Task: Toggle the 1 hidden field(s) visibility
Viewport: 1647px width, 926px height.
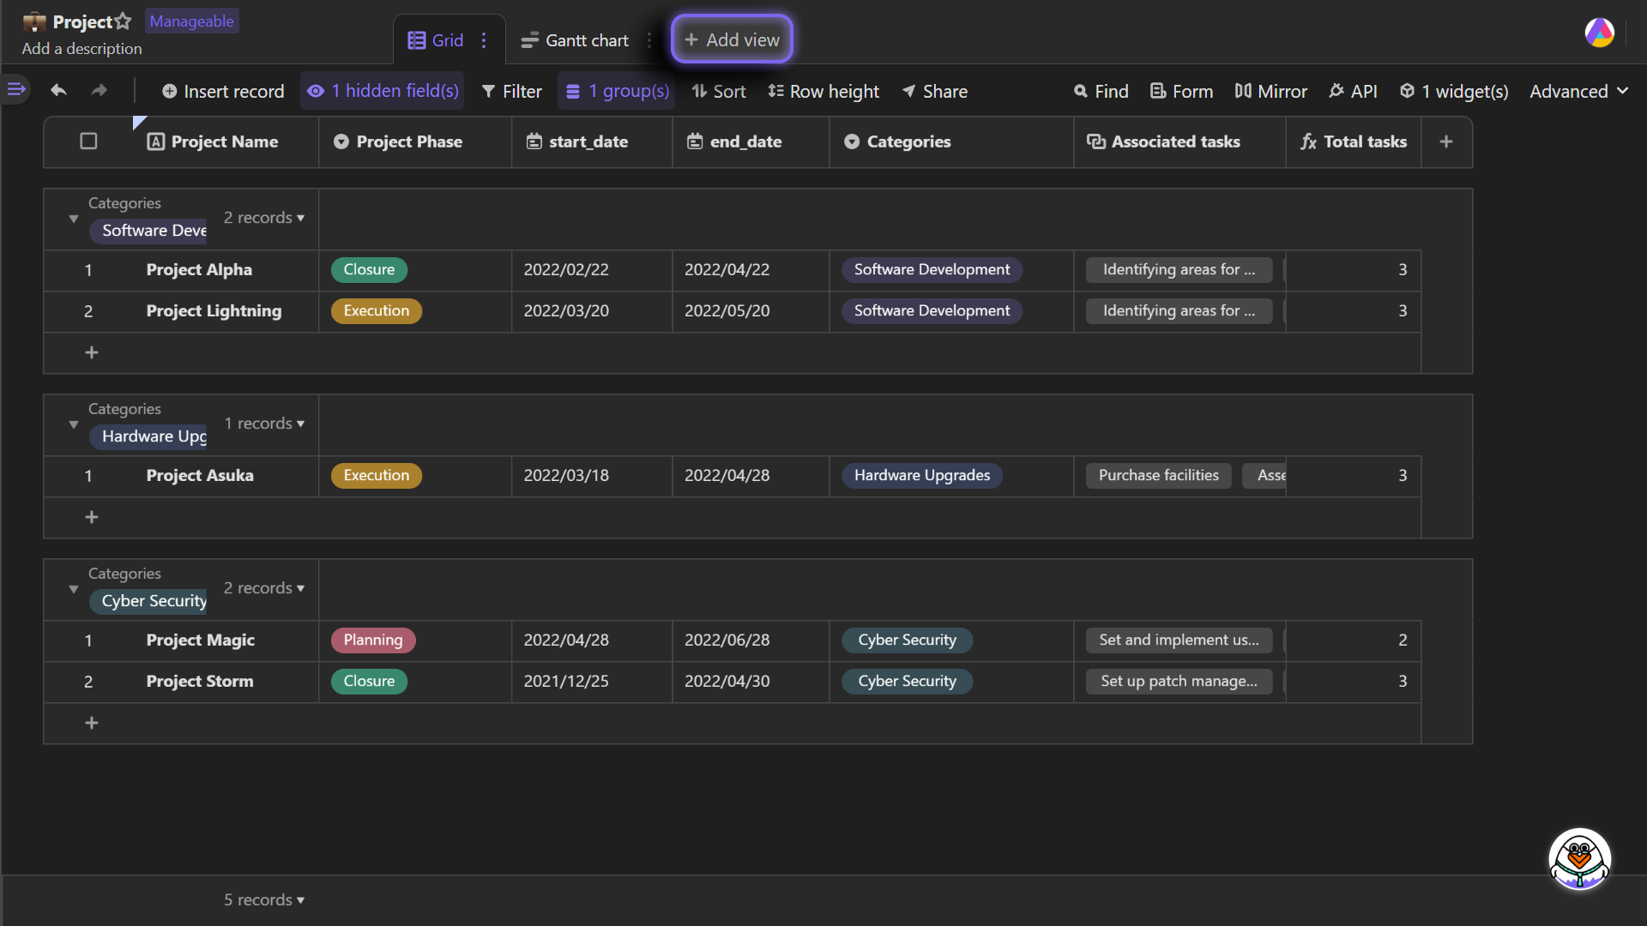Action: 383,91
